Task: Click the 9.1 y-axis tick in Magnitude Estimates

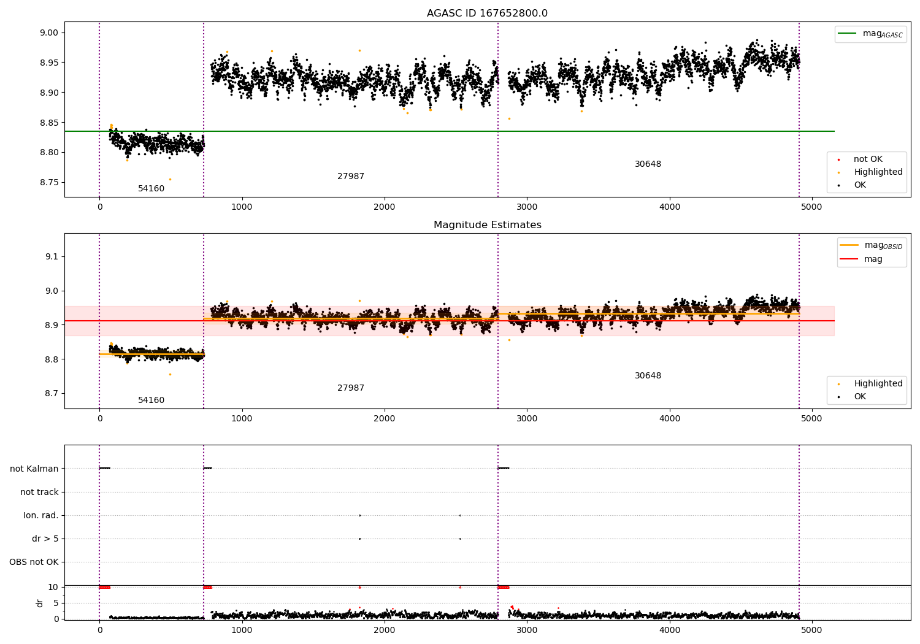Action: tap(51, 257)
